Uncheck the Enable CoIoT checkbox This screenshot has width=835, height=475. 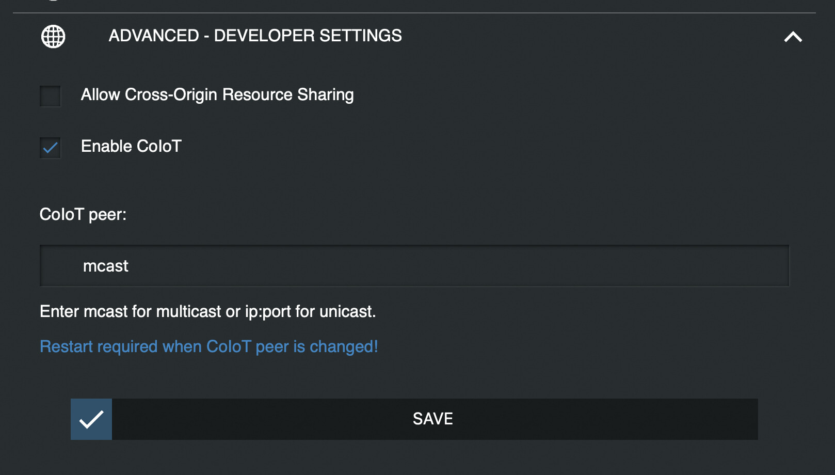pos(51,148)
